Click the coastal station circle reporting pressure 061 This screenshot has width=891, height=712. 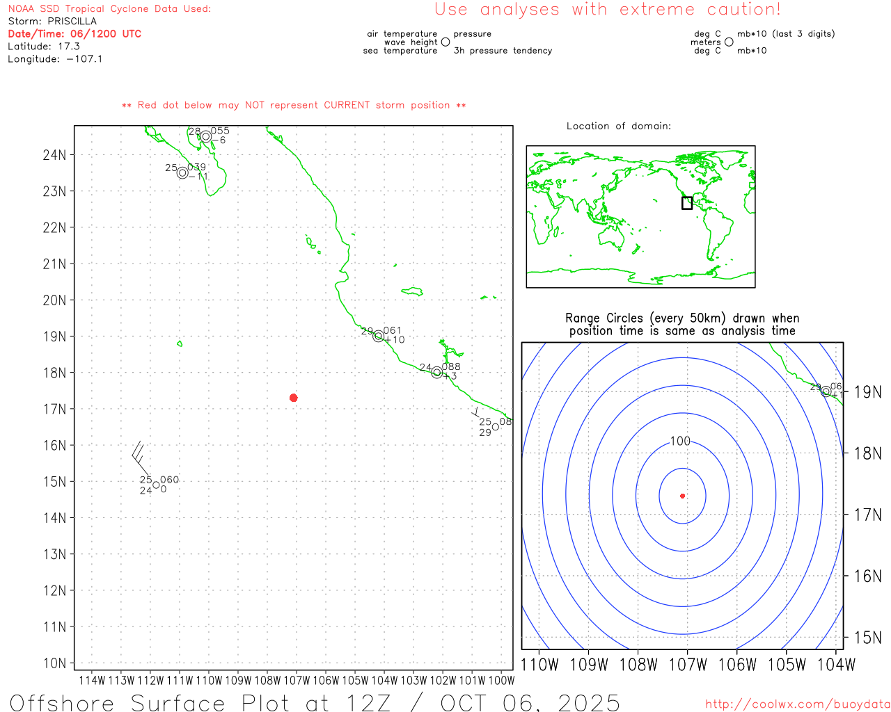tap(379, 337)
